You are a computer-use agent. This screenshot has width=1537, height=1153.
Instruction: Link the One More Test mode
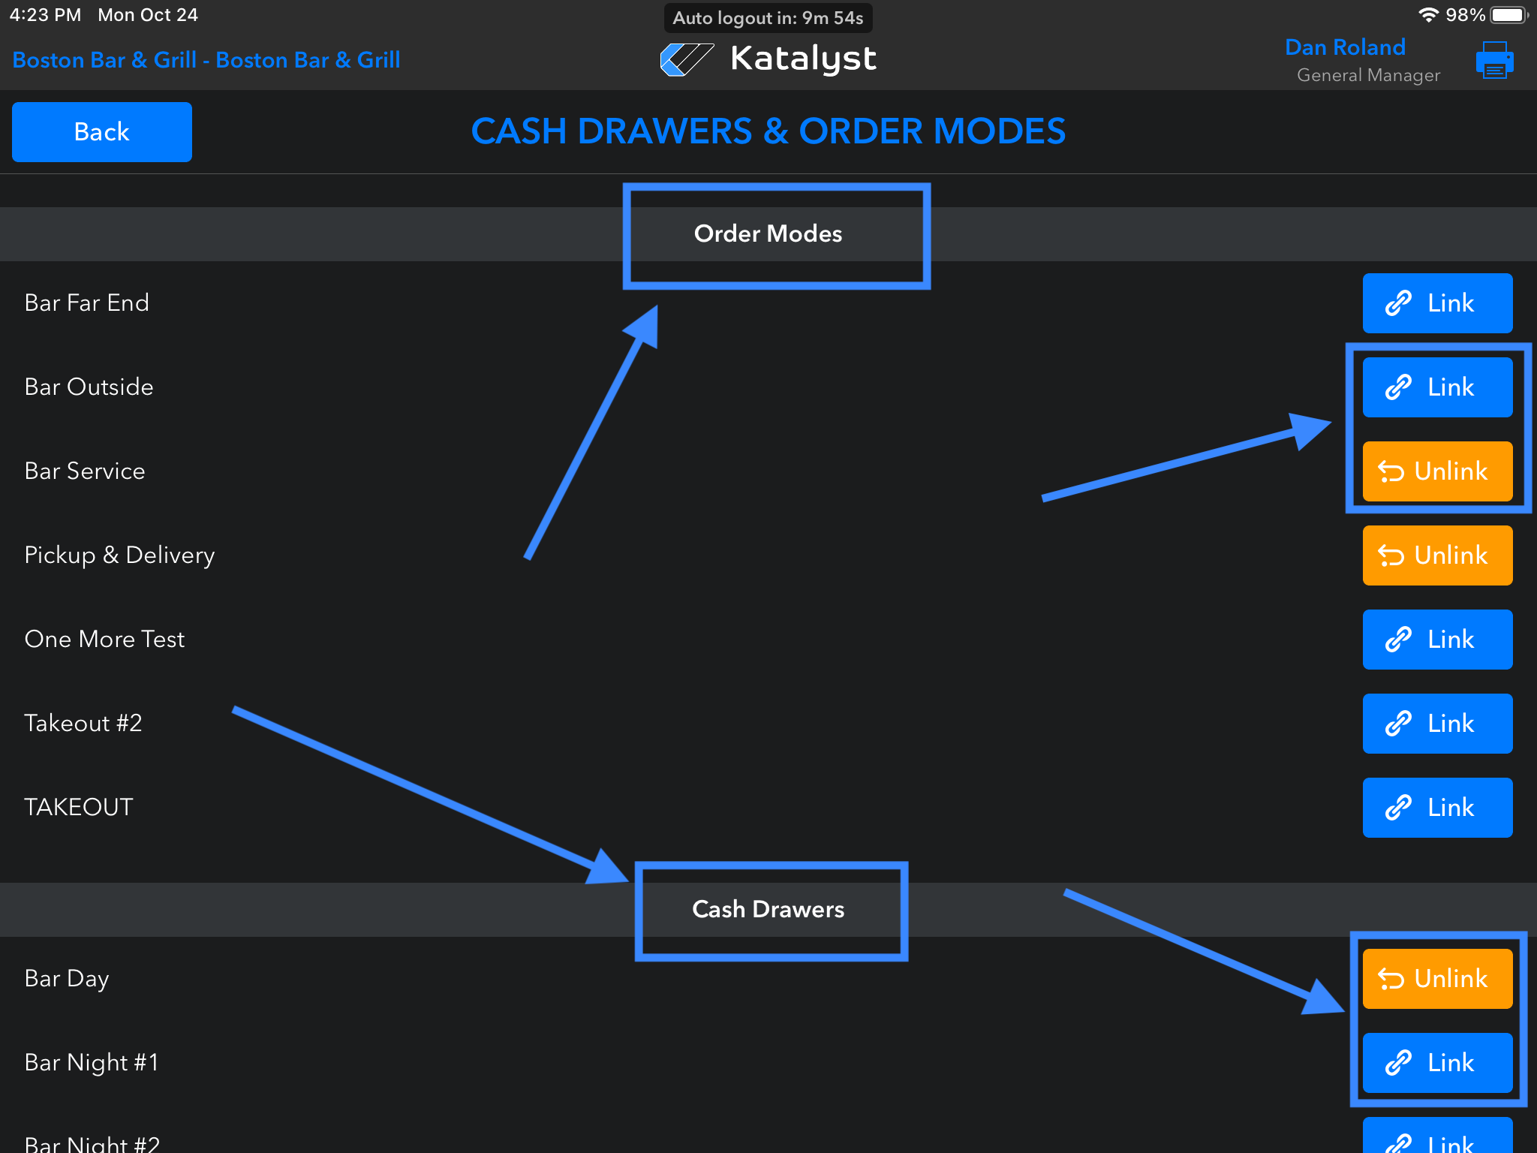(1436, 640)
